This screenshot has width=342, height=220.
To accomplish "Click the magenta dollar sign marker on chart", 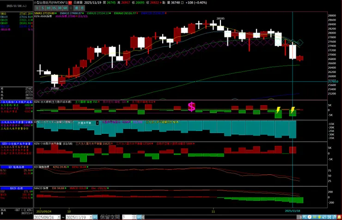I will 191,107.
